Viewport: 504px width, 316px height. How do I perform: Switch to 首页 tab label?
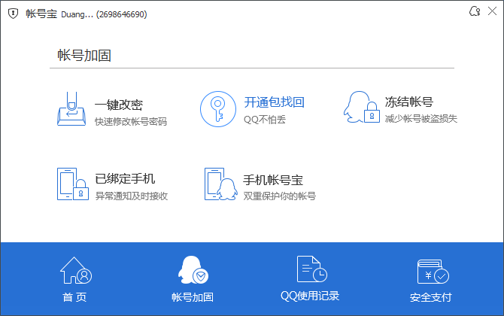point(74,297)
